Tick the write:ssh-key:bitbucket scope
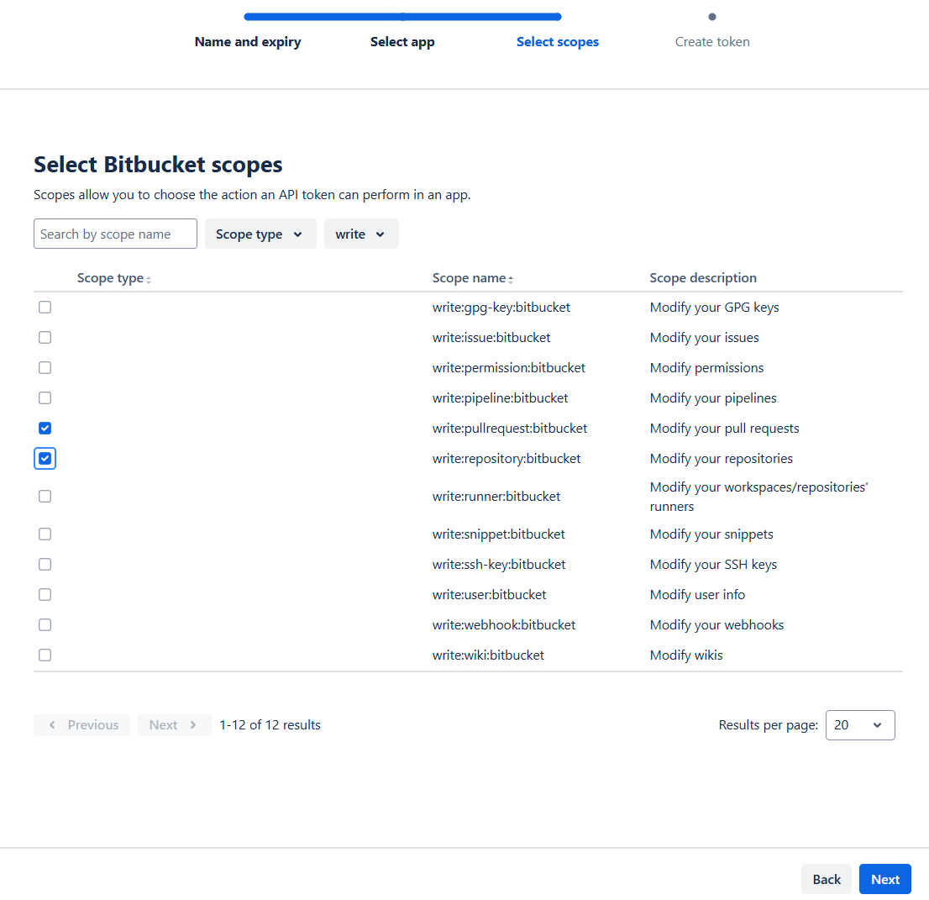Screen dimensions: 929x900 pyautogui.click(x=45, y=565)
